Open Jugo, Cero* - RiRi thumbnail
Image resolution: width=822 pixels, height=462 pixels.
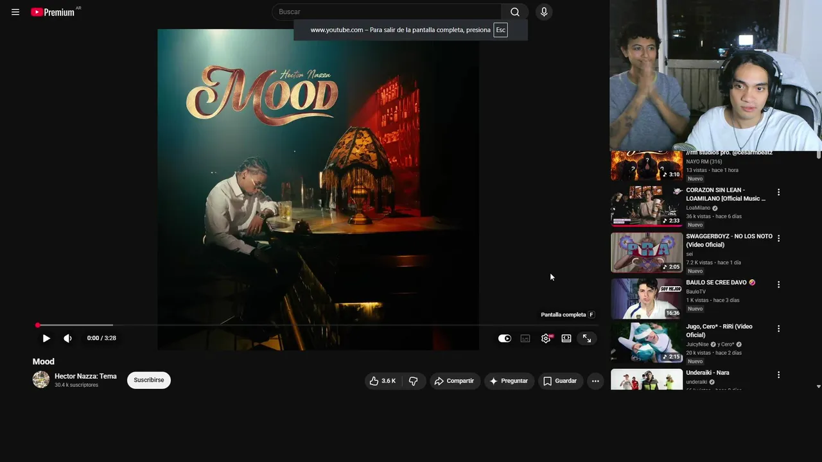point(647,343)
